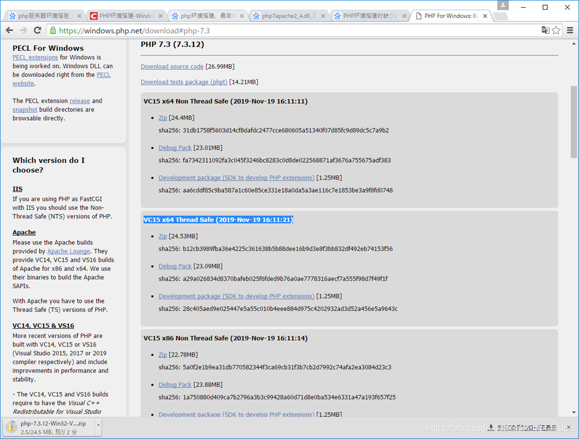The height and width of the screenshot is (439, 579).
Task: Click the PHP 7.3 (7.3.12) heading
Action: pos(172,45)
